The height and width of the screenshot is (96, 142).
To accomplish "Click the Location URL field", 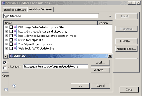I will tap(56, 66).
